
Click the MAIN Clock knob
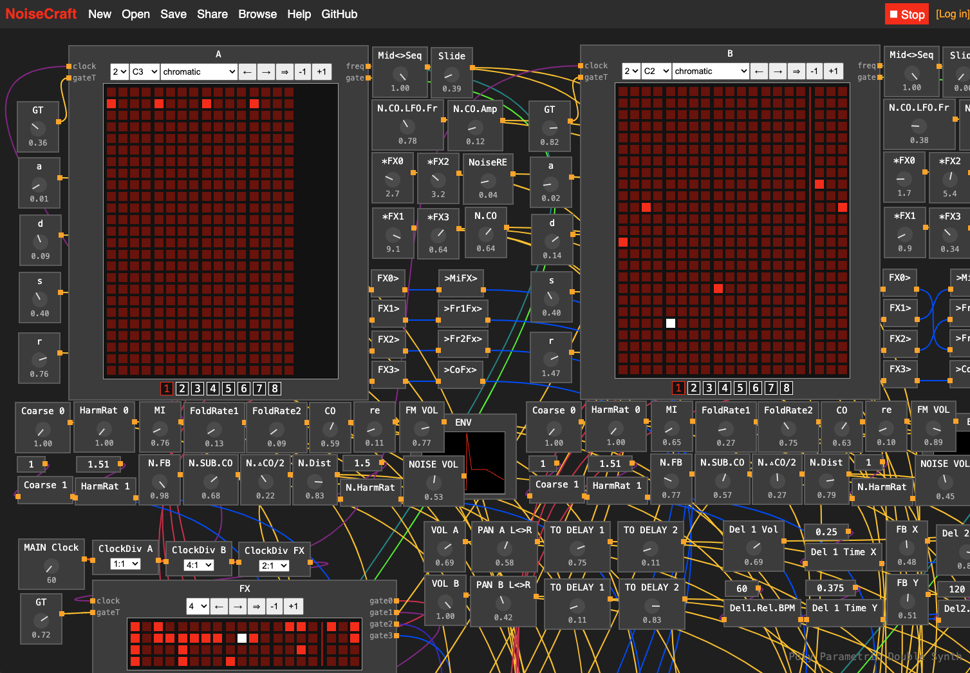pos(51,566)
